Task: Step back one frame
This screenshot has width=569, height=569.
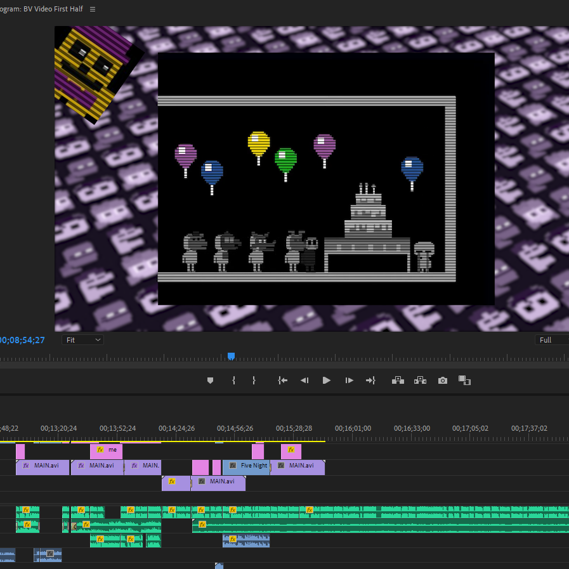Action: coord(304,381)
